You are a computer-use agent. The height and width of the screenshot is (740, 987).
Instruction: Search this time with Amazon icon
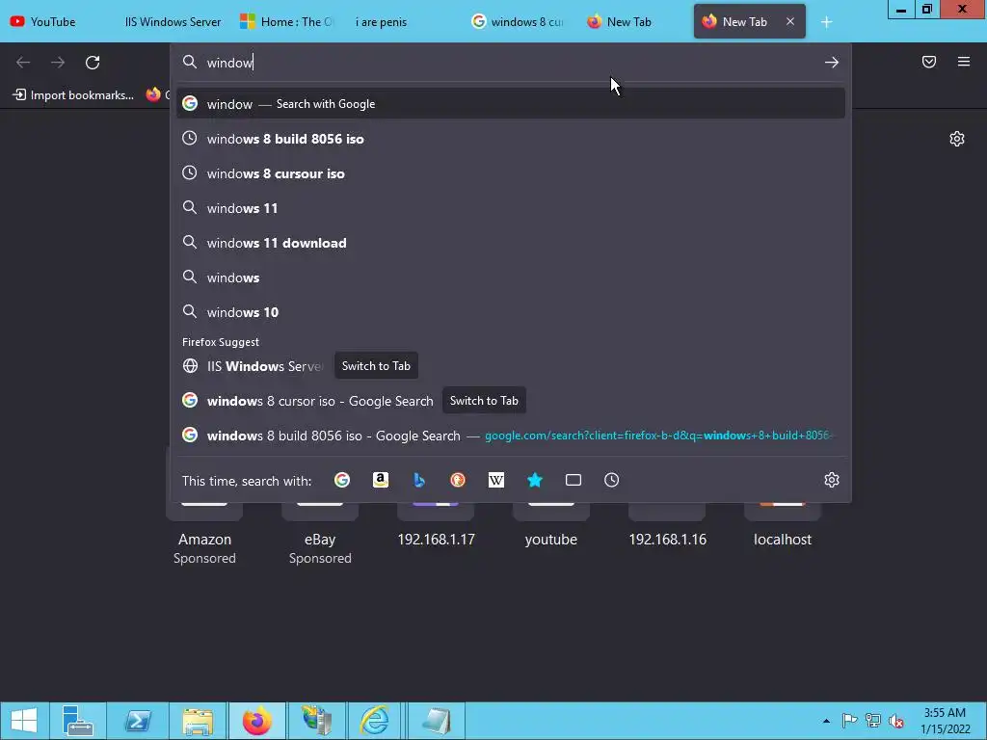(380, 480)
